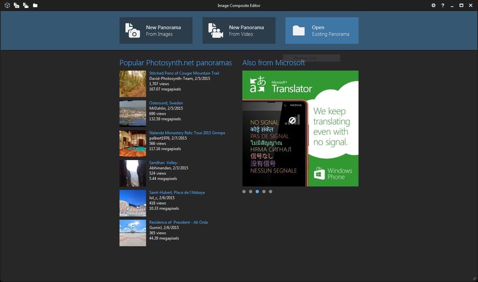
Task: Click the 'palbert1976, 2/7/2015' text
Action: pyautogui.click(x=168, y=138)
